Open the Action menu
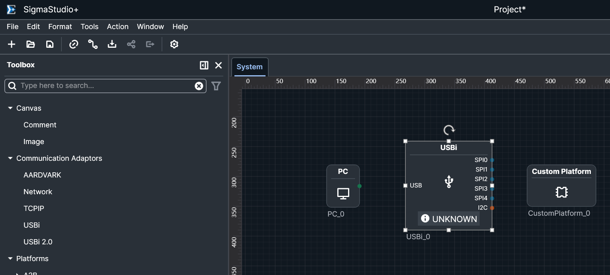Image resolution: width=610 pixels, height=275 pixels. click(118, 27)
